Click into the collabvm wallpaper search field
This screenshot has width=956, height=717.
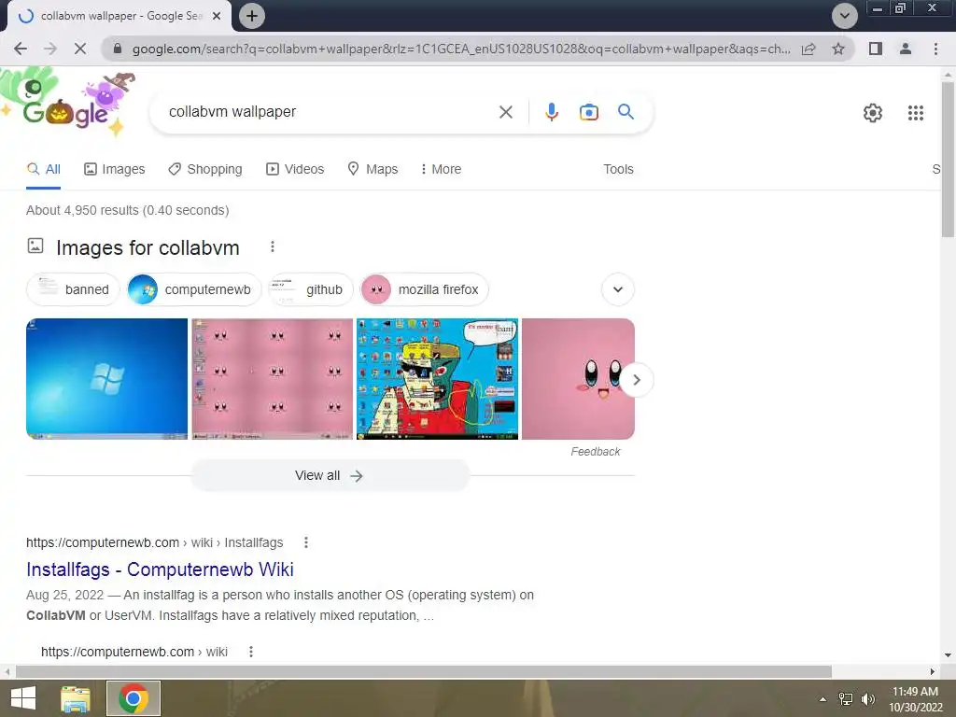(330, 112)
